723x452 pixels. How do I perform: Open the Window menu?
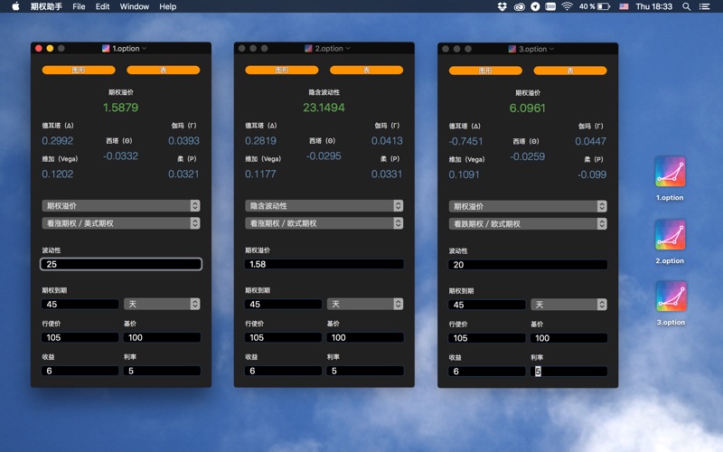tap(135, 6)
